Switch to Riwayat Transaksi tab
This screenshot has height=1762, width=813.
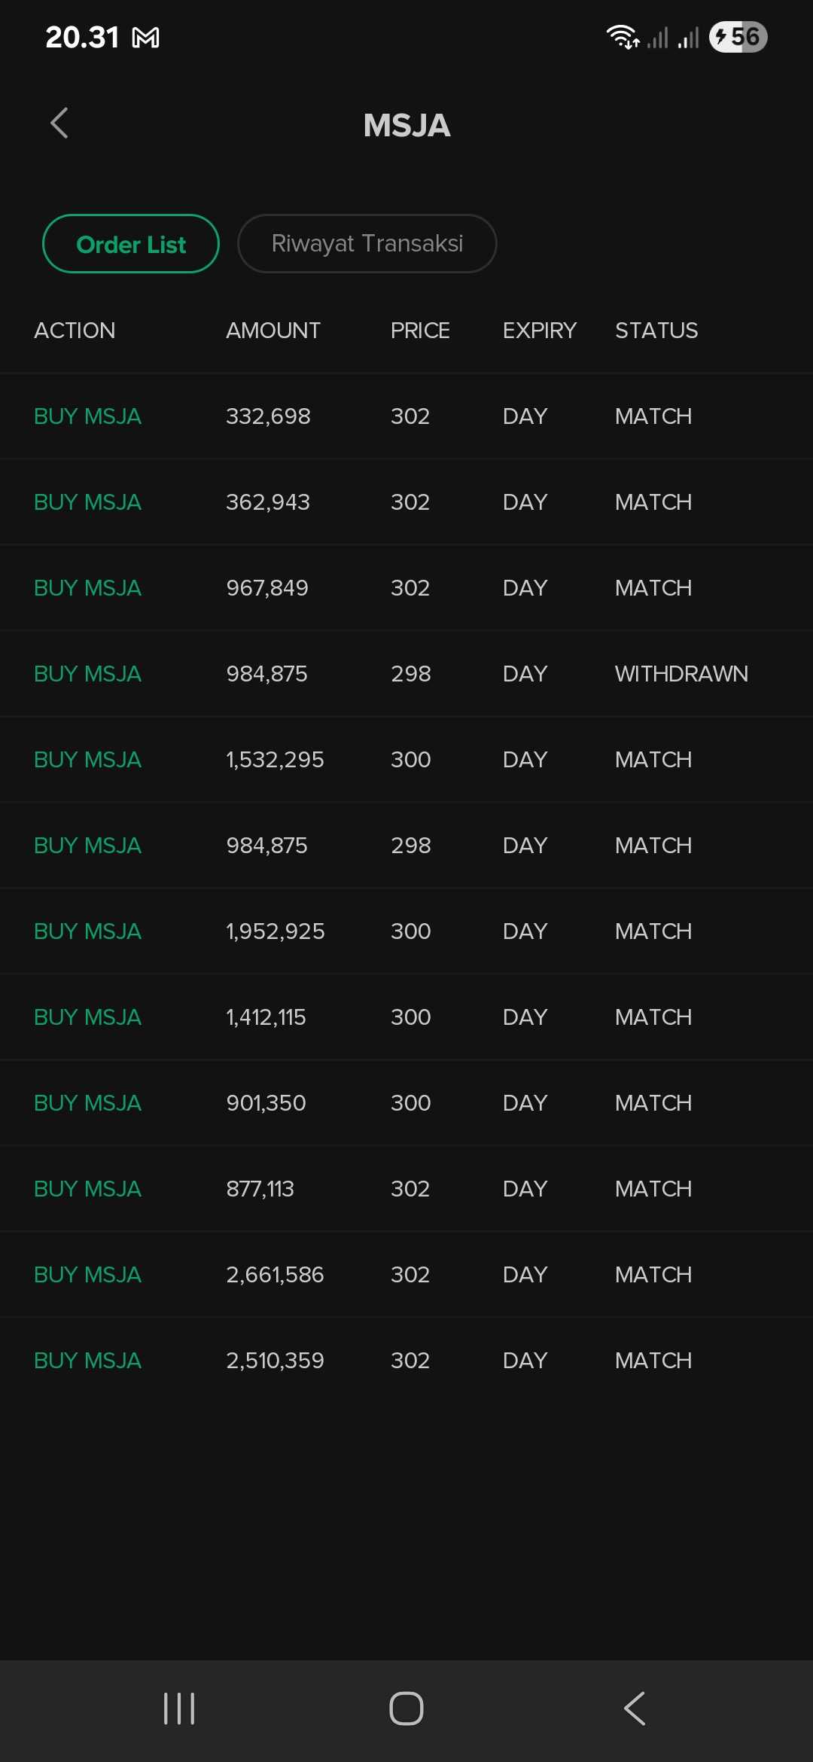(367, 244)
